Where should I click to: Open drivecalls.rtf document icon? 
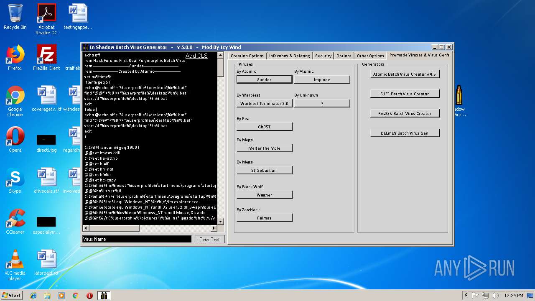click(x=46, y=181)
